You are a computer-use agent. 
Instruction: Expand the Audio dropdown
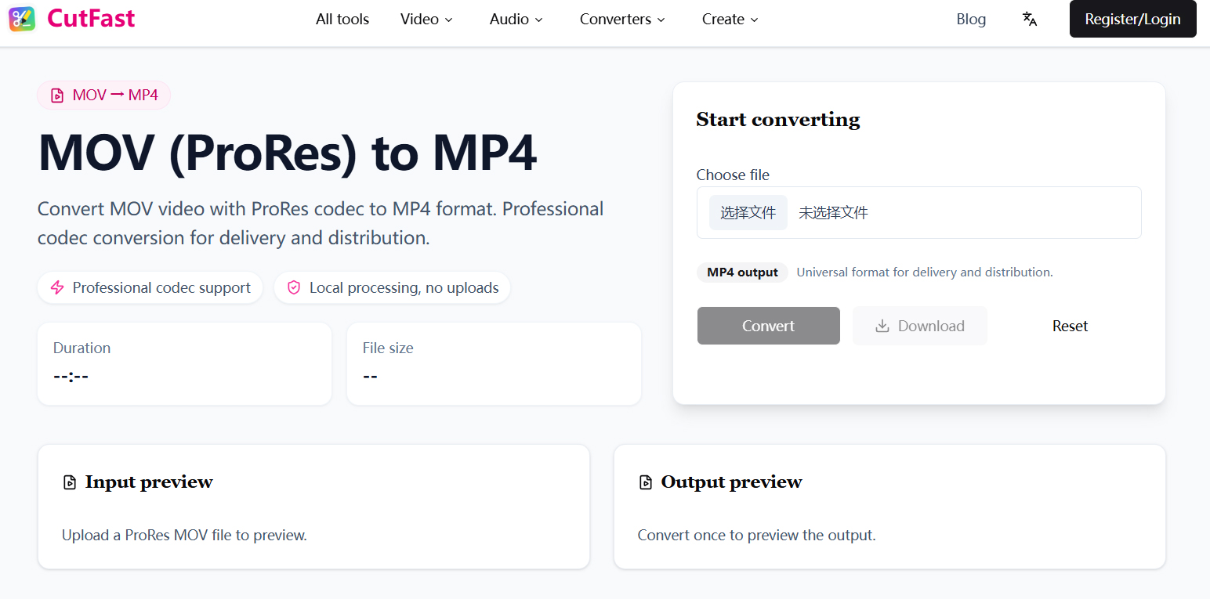point(515,19)
